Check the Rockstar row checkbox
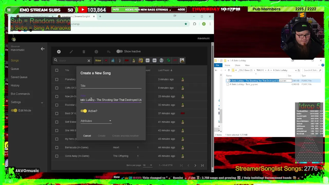The height and width of the screenshot is (185, 329). 57,105
